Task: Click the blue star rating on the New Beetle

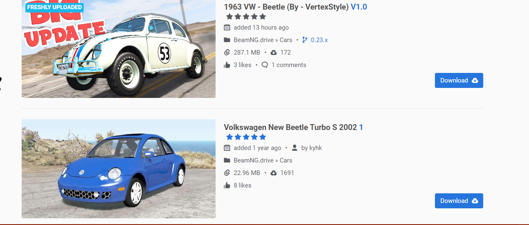Action: [x=246, y=137]
